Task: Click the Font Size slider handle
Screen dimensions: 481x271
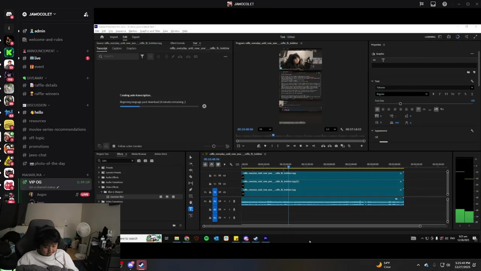Action: pos(400,104)
